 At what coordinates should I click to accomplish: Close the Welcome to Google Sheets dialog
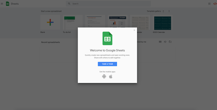134,30
